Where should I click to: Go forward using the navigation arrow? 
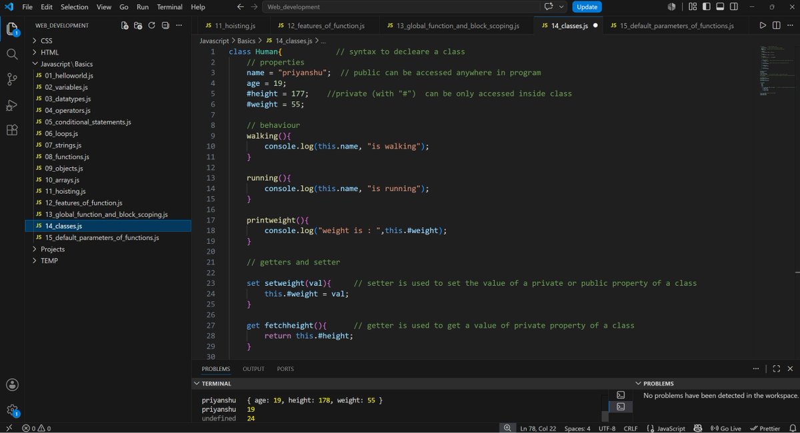tap(253, 7)
